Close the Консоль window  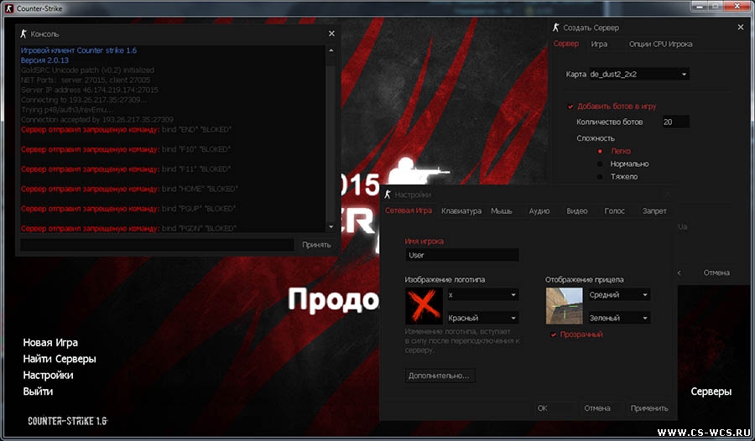(x=331, y=34)
